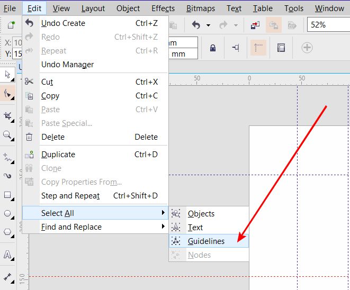Click the Paste icon in toolbar
The image size is (350, 290).
click(173, 25)
